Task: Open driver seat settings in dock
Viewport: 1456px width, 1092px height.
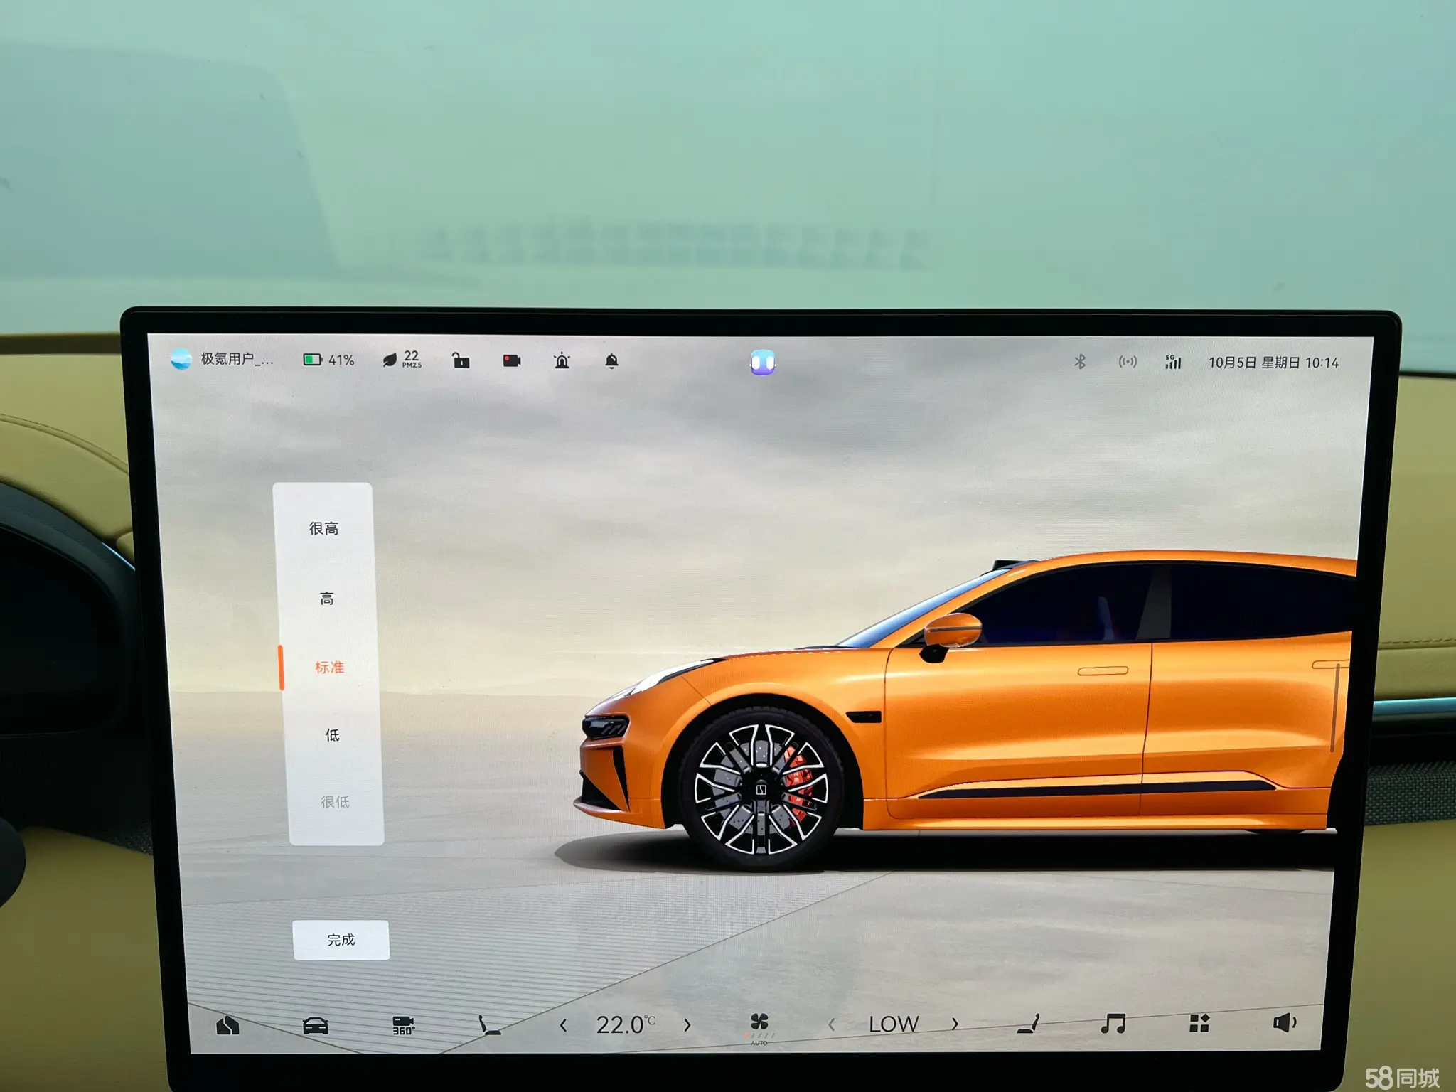Action: click(x=489, y=1025)
